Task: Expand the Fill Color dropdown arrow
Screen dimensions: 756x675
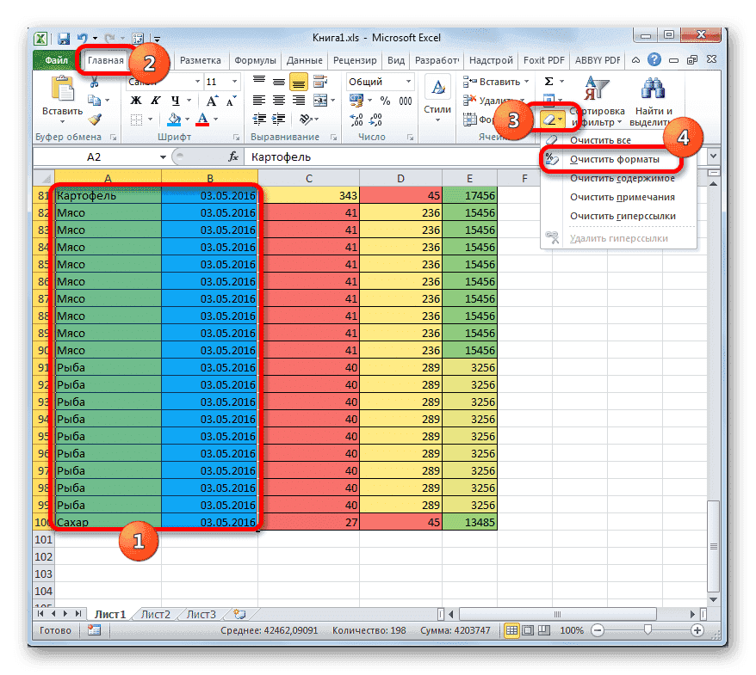Action: pyautogui.click(x=187, y=120)
